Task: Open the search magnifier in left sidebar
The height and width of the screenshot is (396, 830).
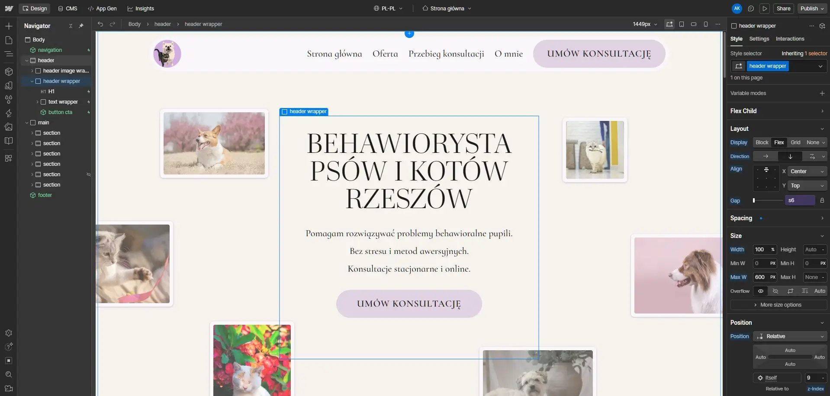Action: [9, 374]
